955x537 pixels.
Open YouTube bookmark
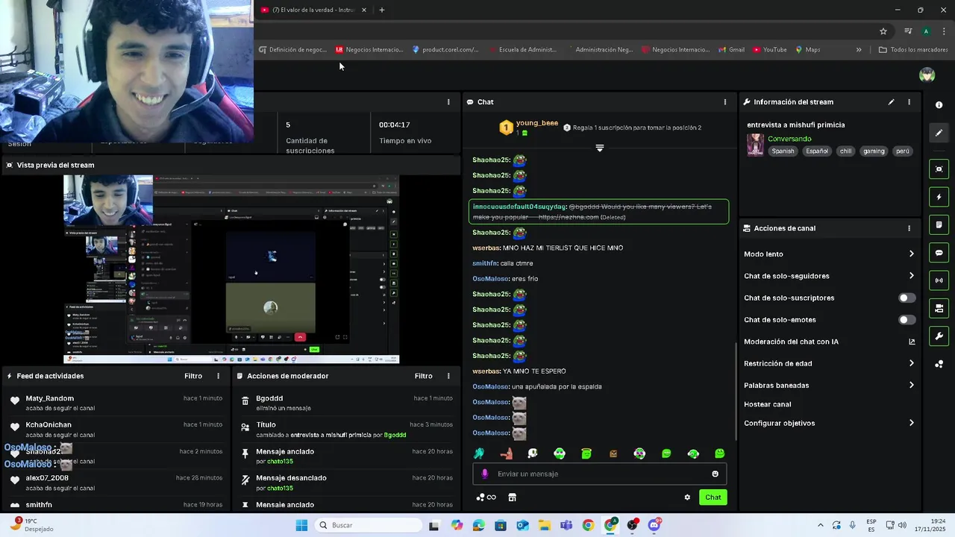point(769,50)
